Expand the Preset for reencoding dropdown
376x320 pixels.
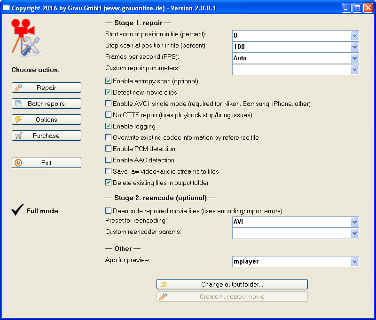354,222
